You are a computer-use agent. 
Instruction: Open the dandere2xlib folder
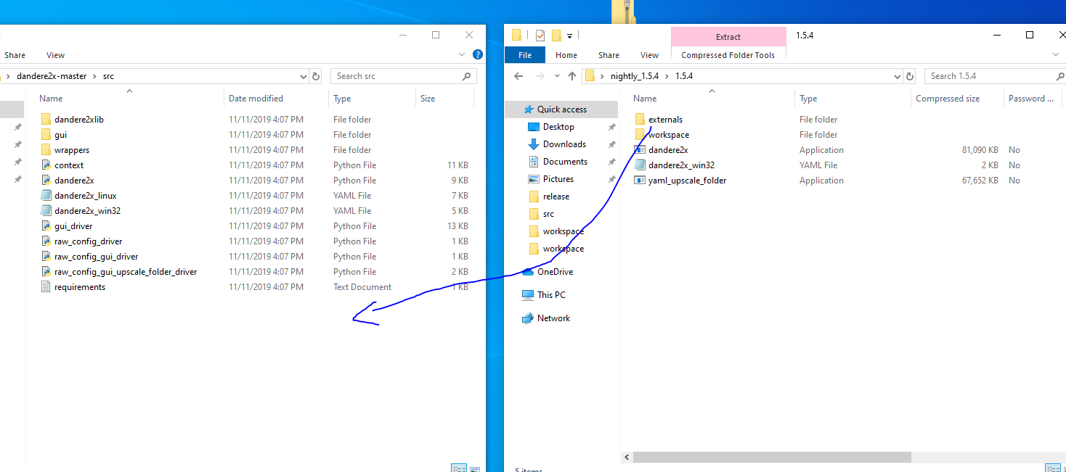pyautogui.click(x=76, y=119)
